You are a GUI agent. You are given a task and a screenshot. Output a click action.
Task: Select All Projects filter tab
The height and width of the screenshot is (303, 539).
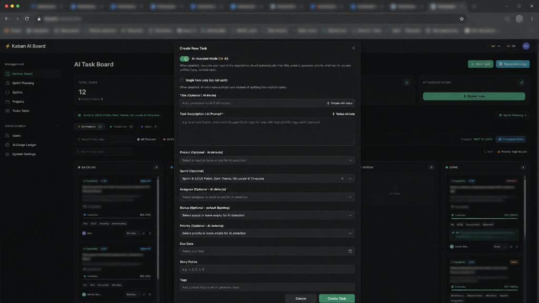click(89, 127)
